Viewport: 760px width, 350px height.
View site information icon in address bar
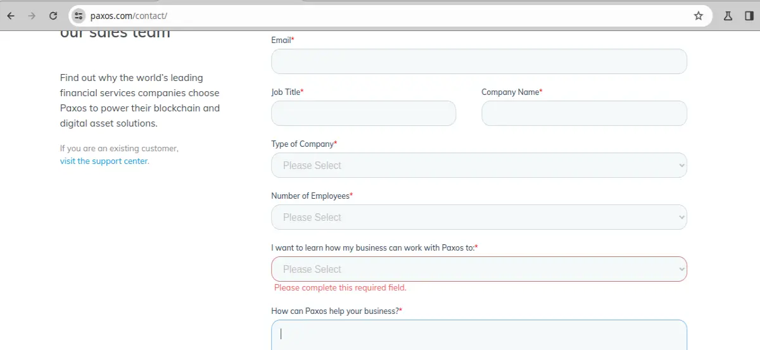[79, 16]
